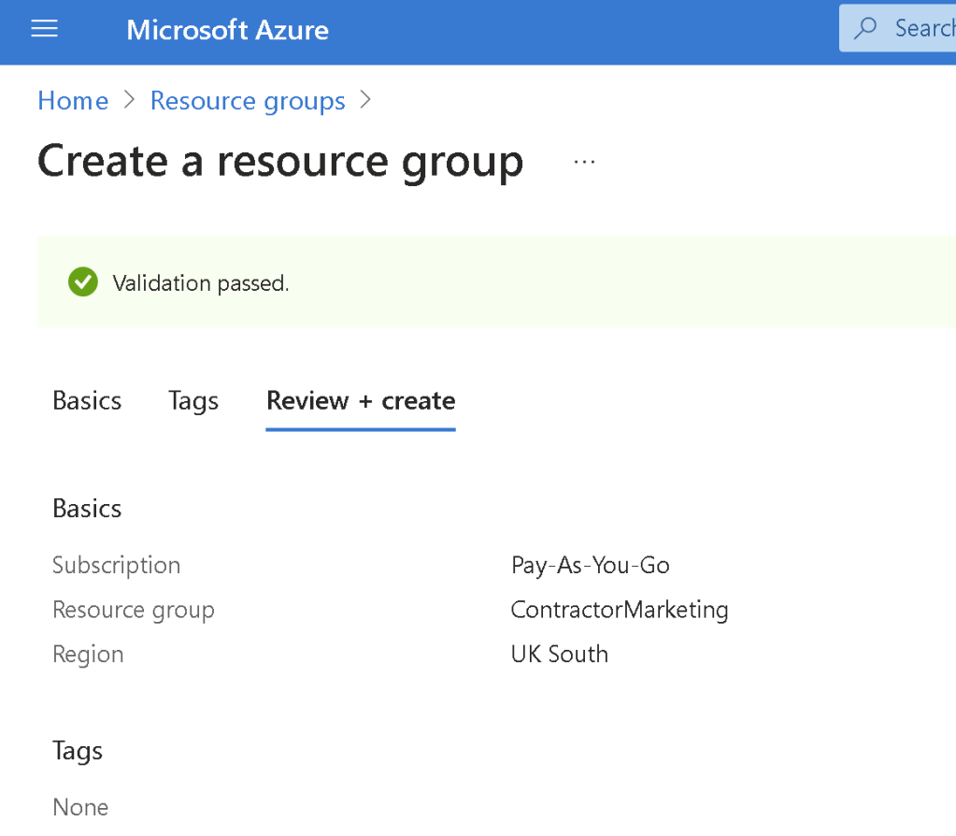Click the chevron after Home breadcrumb
This screenshot has width=956, height=836.
pyautogui.click(x=129, y=100)
